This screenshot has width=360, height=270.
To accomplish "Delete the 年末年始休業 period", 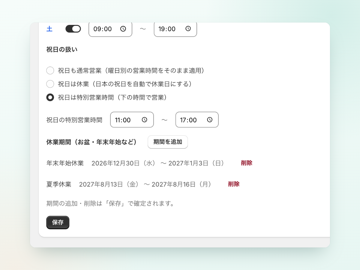I will 247,163.
